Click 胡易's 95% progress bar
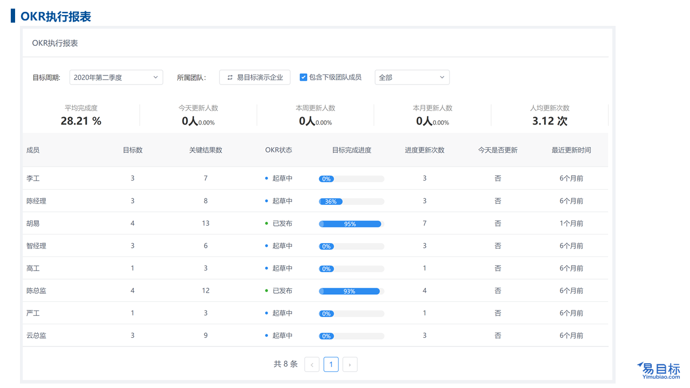 pyautogui.click(x=351, y=224)
